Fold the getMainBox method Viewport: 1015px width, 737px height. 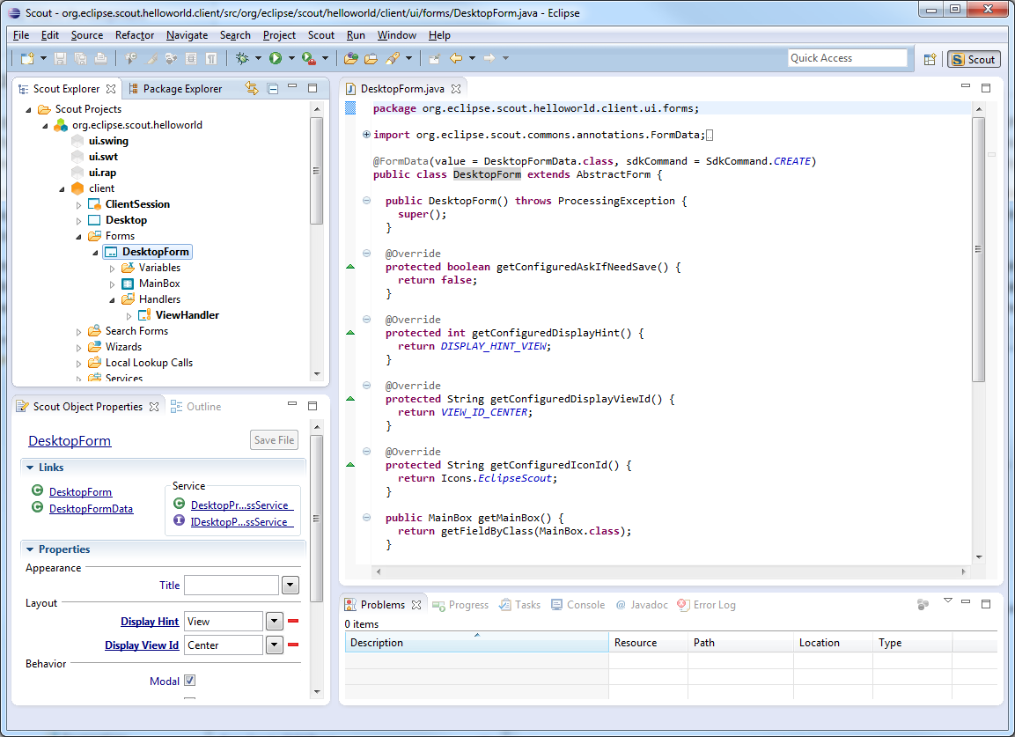[x=366, y=518]
